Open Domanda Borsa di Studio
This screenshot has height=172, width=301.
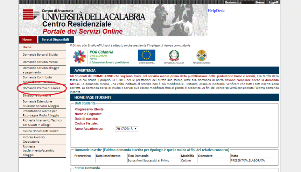click(x=42, y=55)
